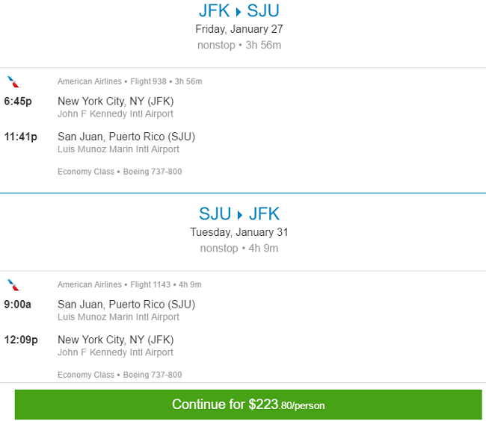
Task: Click the Tuesday, January 31 date
Action: click(239, 232)
